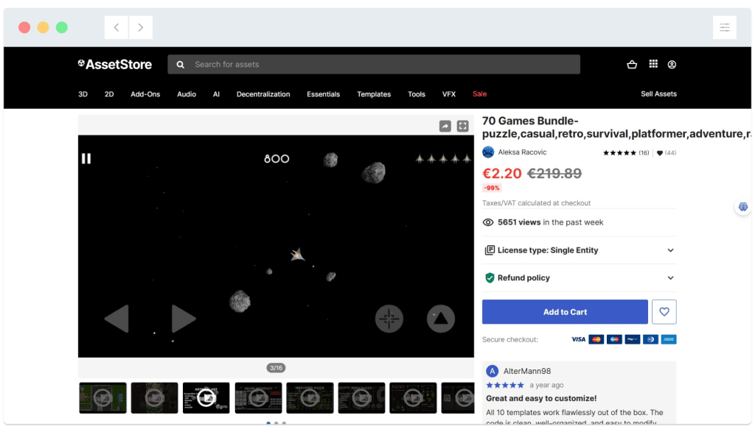The width and height of the screenshot is (755, 432).
Task: Expand the preview to fullscreen
Action: click(463, 126)
